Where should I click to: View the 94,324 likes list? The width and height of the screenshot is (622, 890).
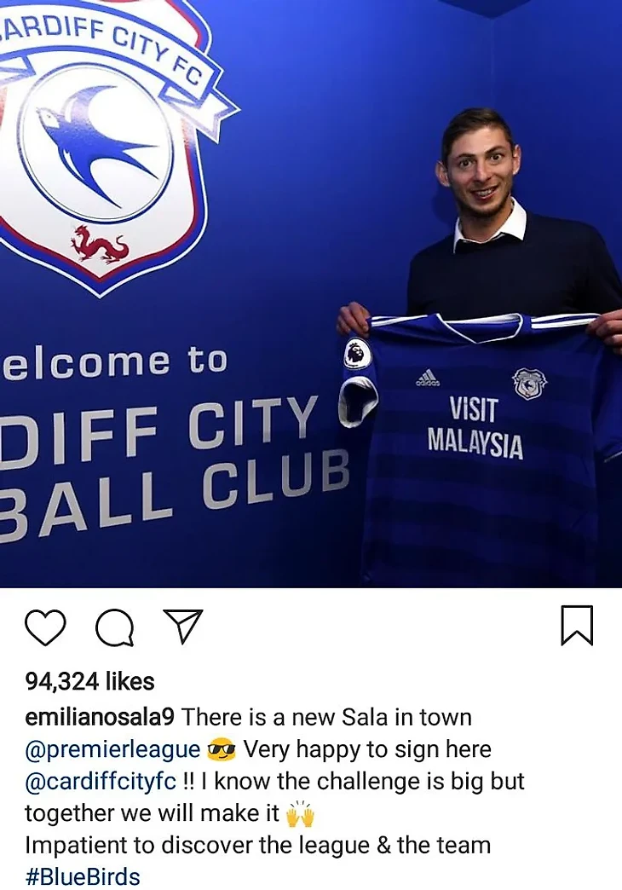coord(89,681)
